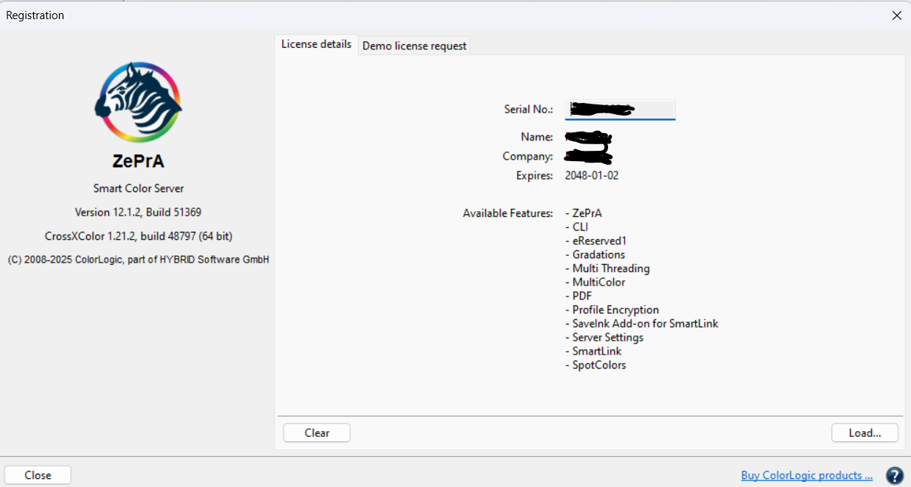
Task: Click the Company label
Action: pyautogui.click(x=528, y=157)
